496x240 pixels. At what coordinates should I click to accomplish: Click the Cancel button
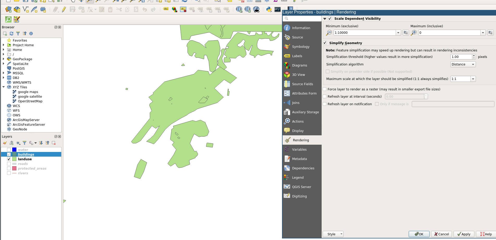(441, 234)
